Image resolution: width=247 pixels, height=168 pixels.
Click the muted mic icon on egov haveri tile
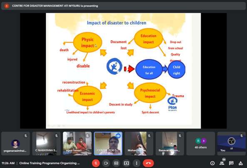(x=87, y=136)
